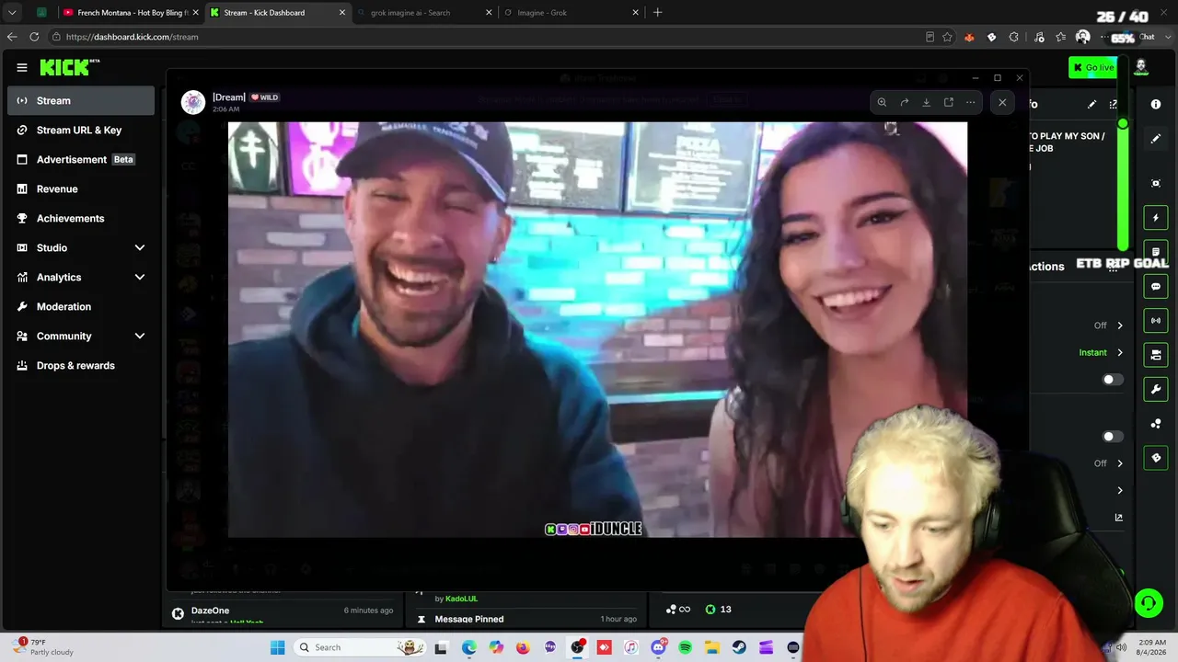This screenshot has width=1178, height=662.
Task: Download the image from the viewer
Action: point(926,102)
